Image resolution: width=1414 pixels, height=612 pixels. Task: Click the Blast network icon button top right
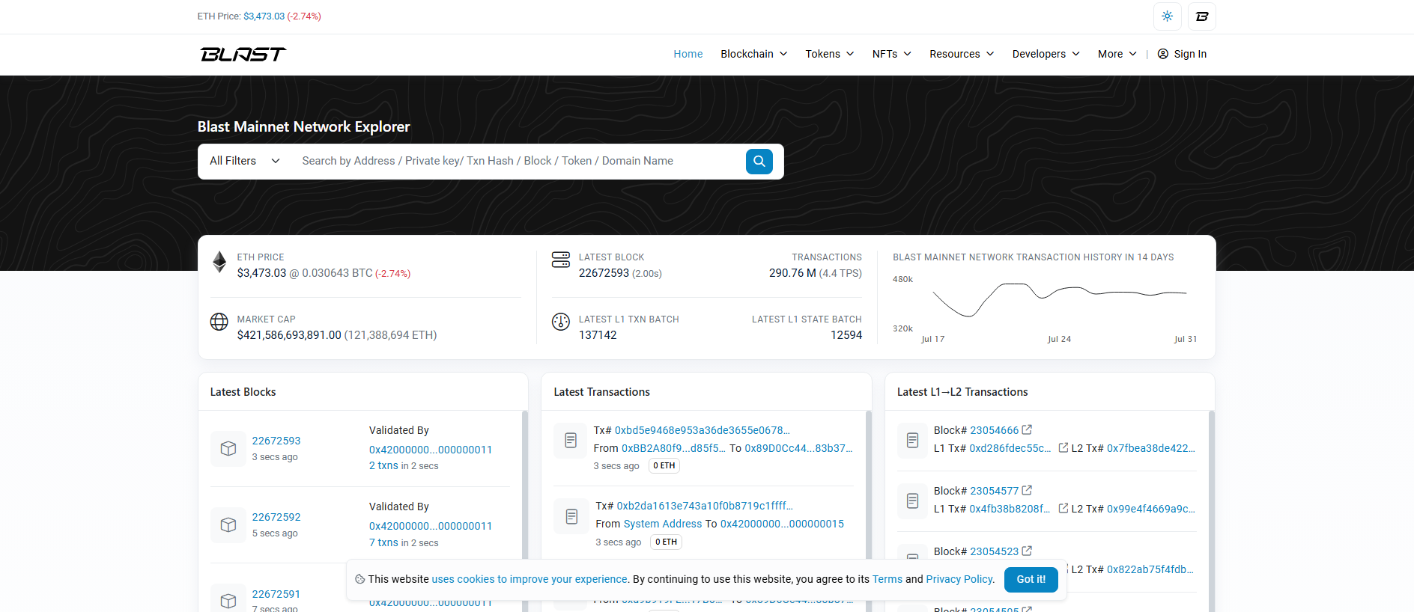click(1202, 16)
